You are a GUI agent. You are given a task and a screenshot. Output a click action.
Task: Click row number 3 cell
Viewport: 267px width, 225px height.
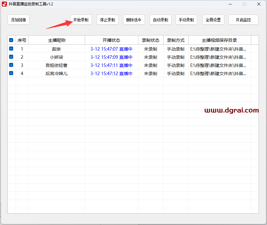coord(22,65)
